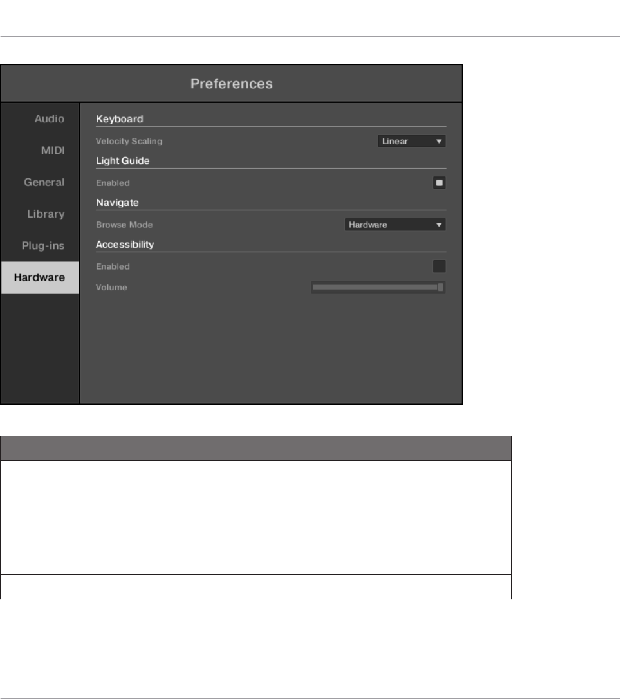Click the Light Guide section heading

123,161
